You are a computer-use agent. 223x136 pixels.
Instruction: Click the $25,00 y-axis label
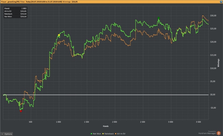[213, 29]
